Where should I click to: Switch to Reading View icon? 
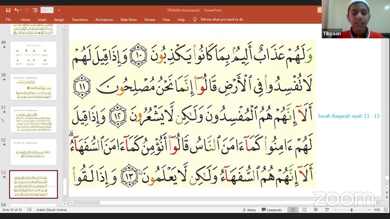click(316, 210)
